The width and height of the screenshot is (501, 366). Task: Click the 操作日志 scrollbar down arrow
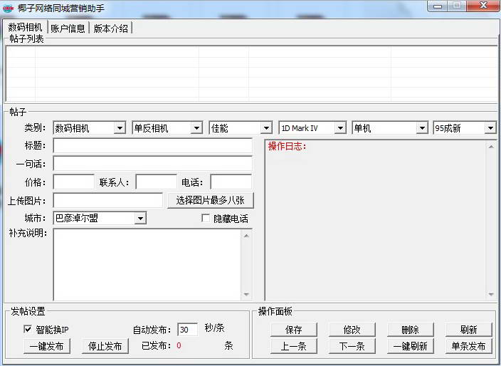491,295
